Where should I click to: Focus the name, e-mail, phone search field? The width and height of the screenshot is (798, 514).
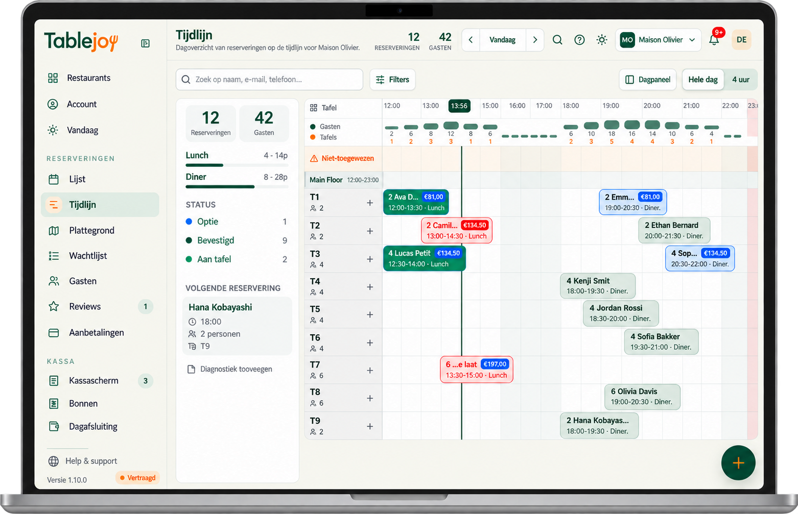269,80
